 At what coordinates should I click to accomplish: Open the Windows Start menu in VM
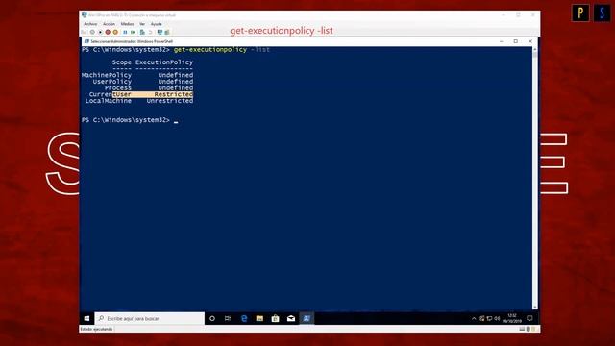click(x=86, y=318)
